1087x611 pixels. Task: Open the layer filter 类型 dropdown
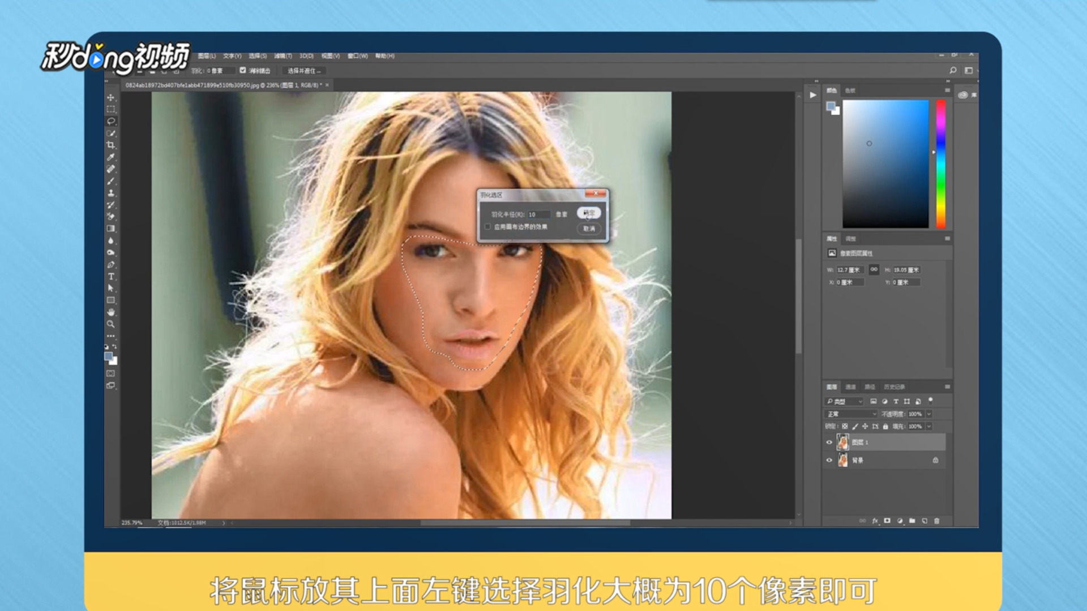[x=844, y=401]
